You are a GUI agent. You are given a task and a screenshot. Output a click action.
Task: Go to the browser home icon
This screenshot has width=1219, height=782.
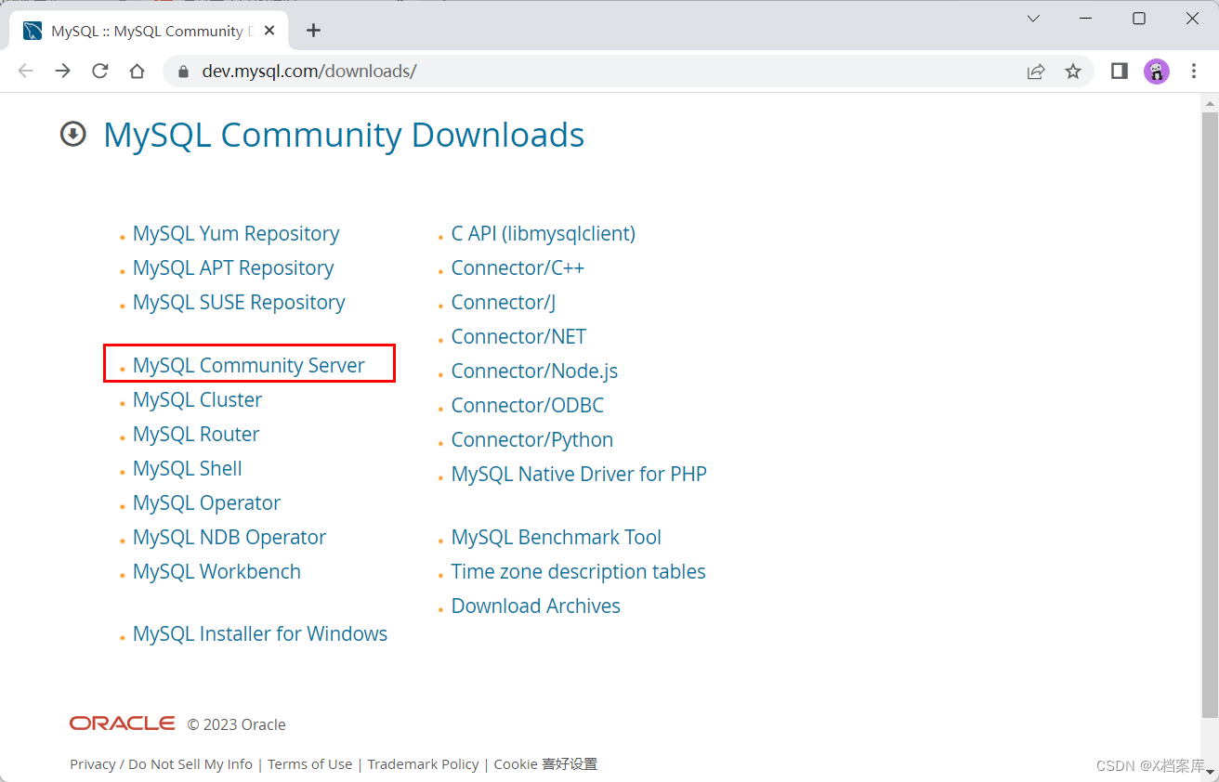(x=137, y=72)
